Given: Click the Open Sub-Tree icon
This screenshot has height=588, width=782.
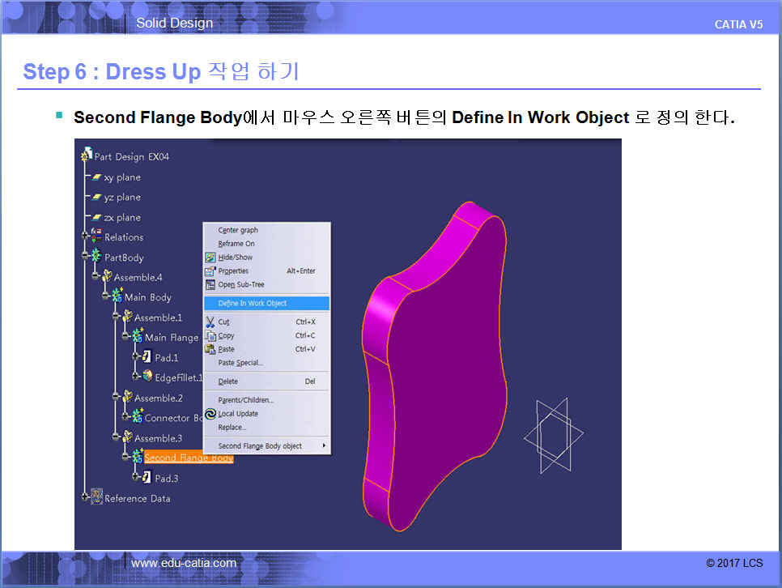Looking at the screenshot, I should pos(210,285).
